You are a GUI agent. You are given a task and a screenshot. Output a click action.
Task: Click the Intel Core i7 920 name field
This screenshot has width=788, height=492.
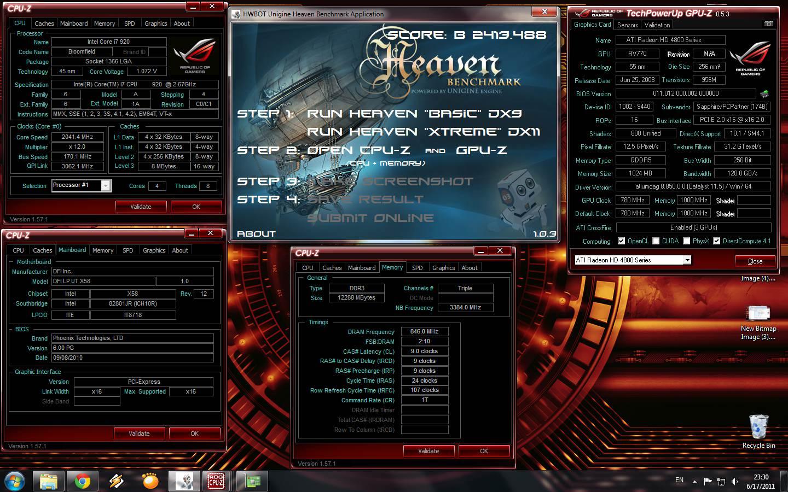pyautogui.click(x=109, y=42)
